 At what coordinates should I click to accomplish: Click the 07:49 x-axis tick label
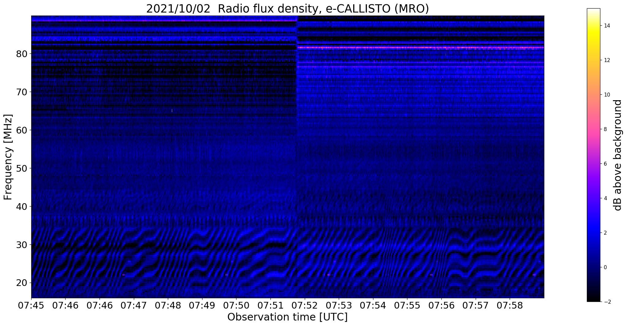pos(202,306)
